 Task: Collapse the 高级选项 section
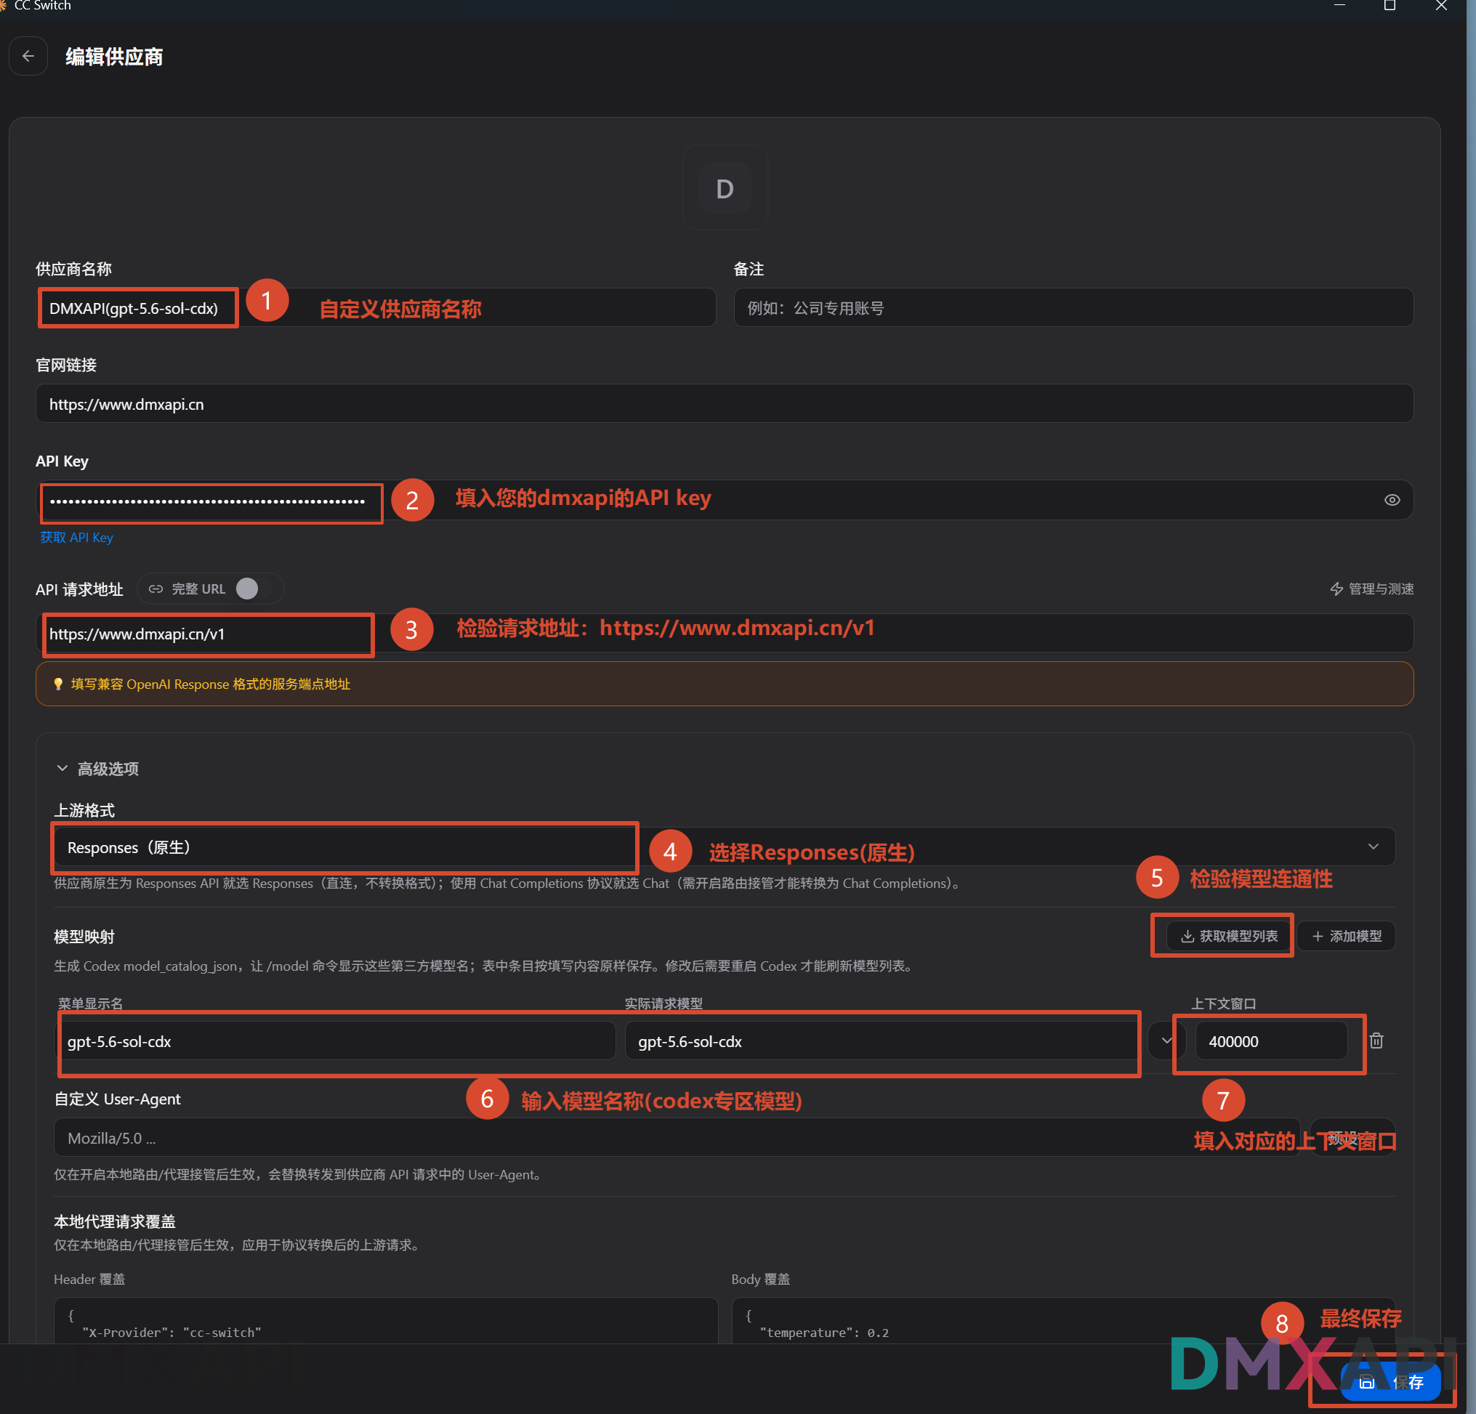97,769
